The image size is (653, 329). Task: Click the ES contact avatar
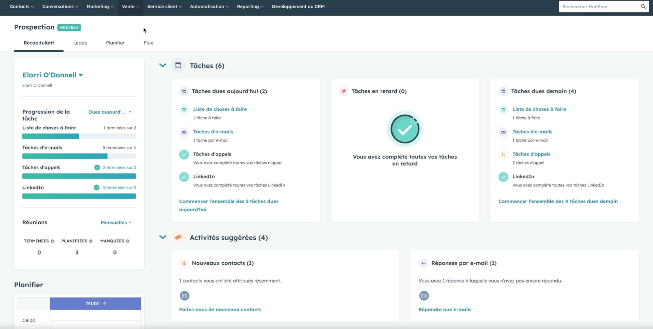pos(184,296)
